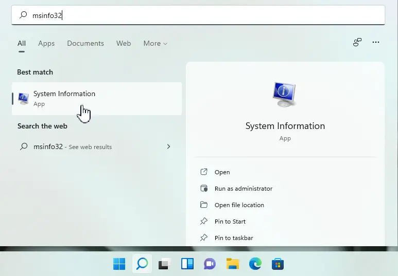The width and height of the screenshot is (398, 276).
Task: Click the Open external-link icon
Action: point(204,172)
